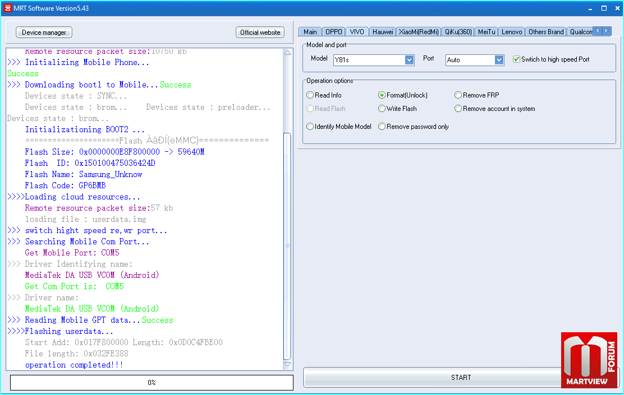The height and width of the screenshot is (395, 624).
Task: Click 'switch hight speed re,wr port' line
Action: [87, 230]
